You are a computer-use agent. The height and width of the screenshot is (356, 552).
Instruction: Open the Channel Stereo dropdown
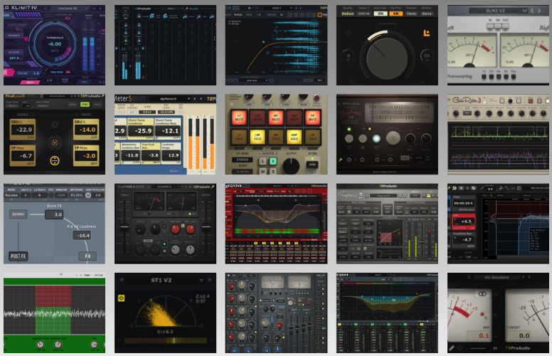(411, 14)
